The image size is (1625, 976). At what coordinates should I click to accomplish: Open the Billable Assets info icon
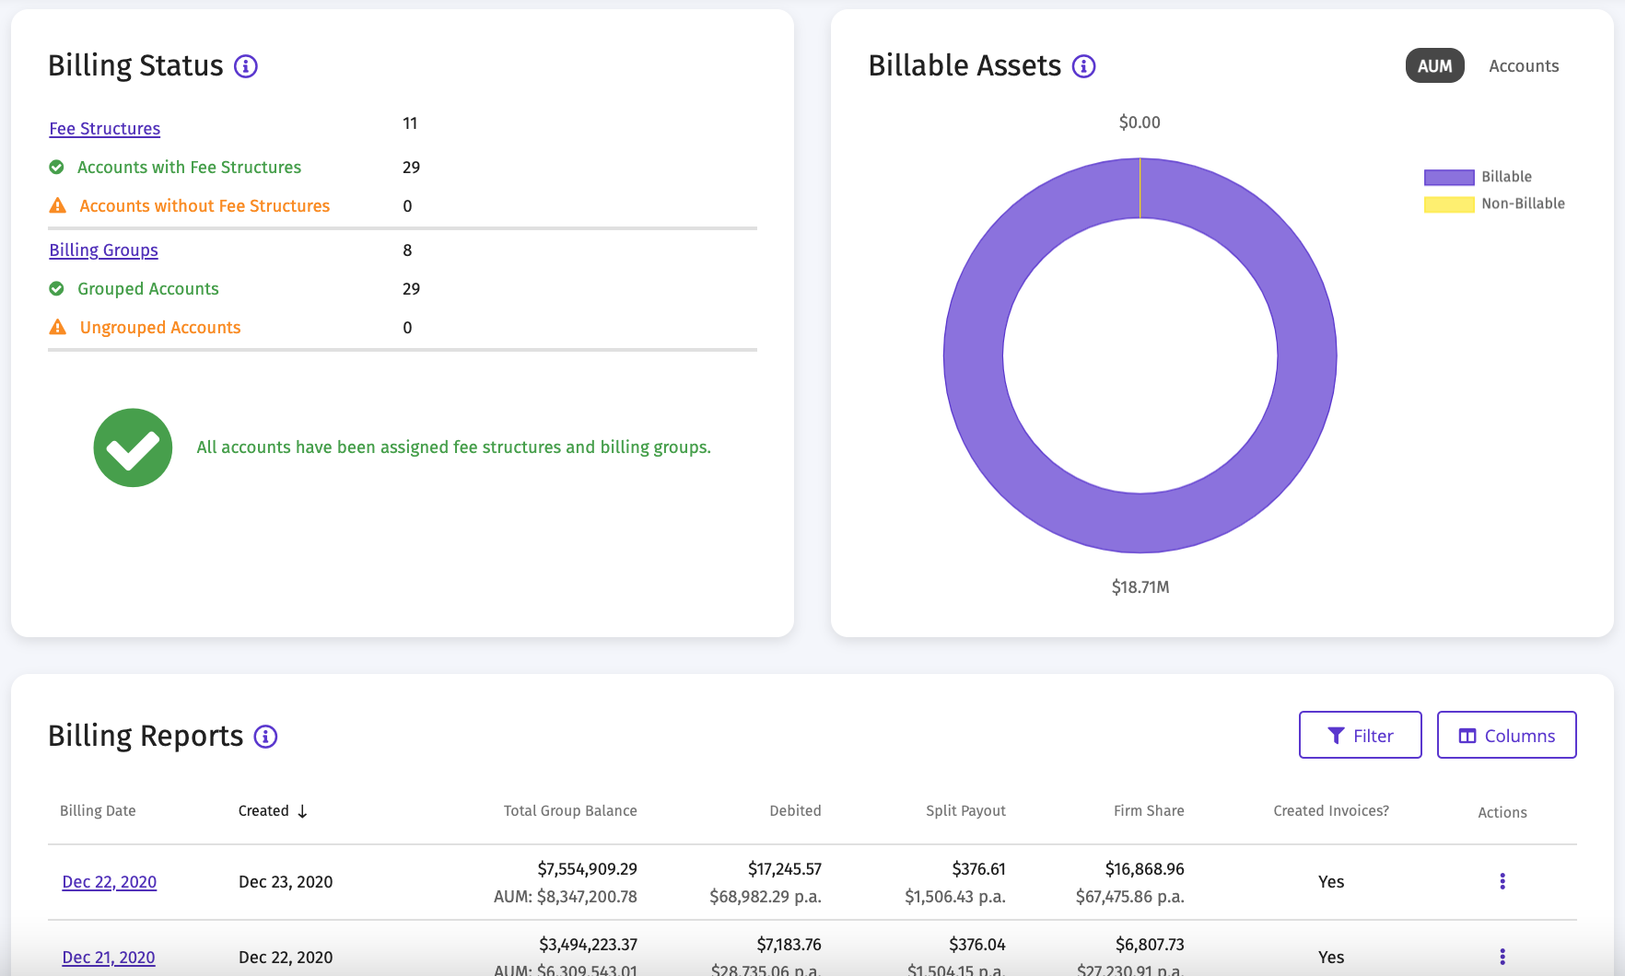point(1084,66)
